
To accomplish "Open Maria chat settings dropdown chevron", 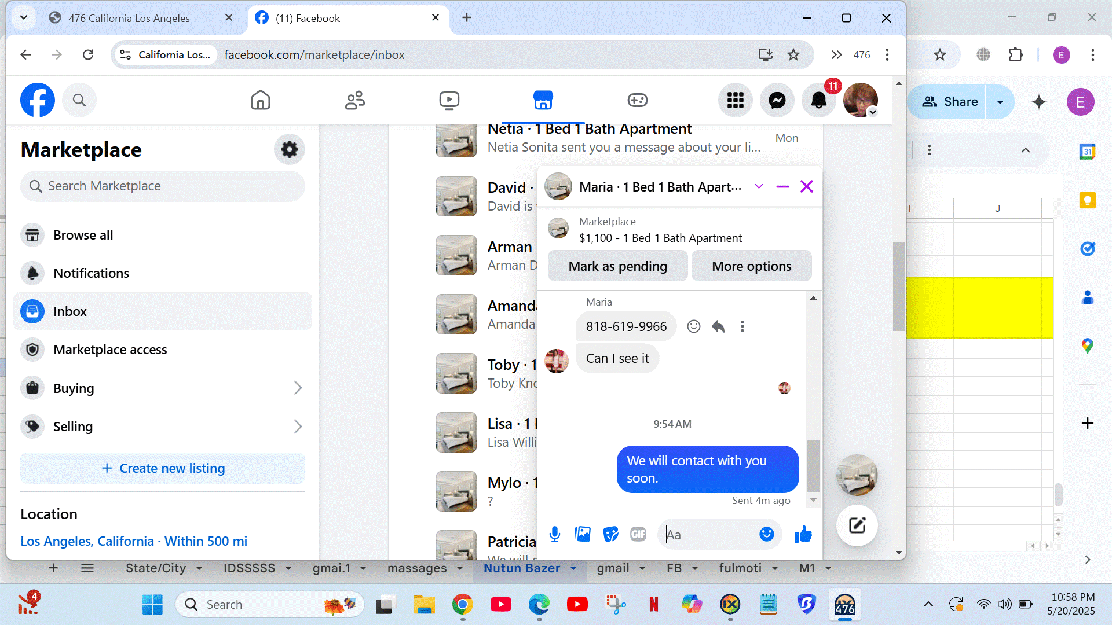I will click(759, 186).
